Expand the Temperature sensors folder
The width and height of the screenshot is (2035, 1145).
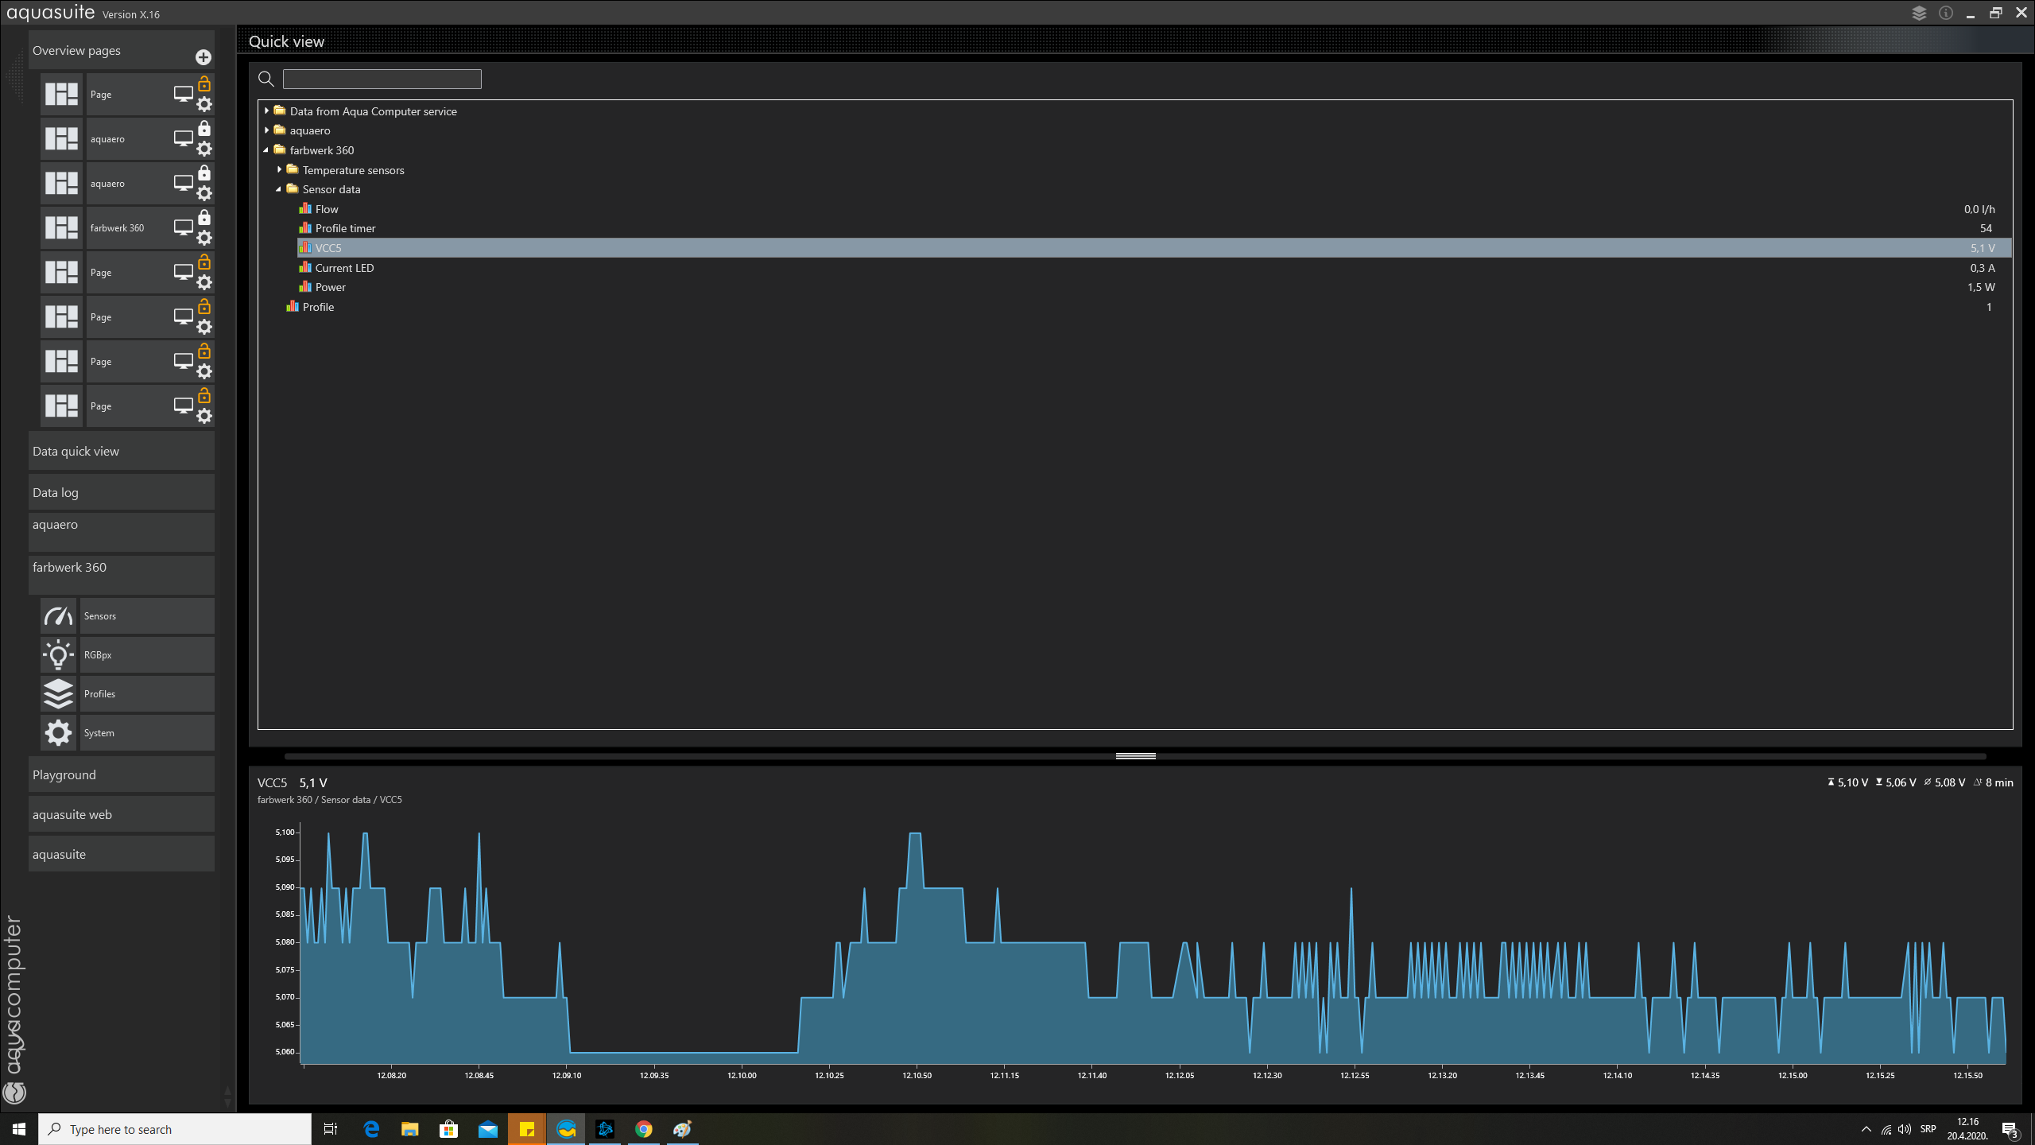pos(279,170)
